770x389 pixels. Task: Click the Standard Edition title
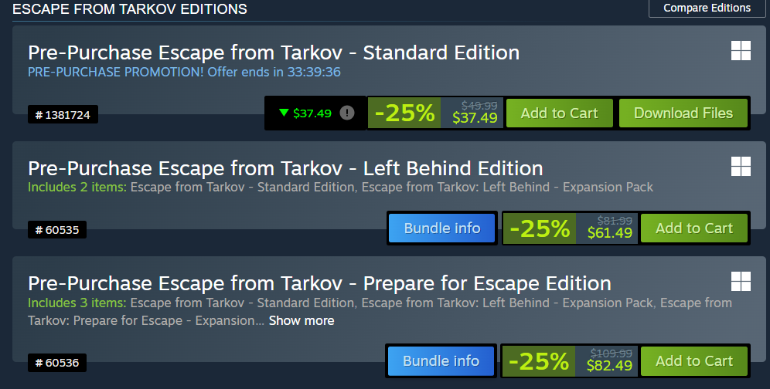click(274, 52)
